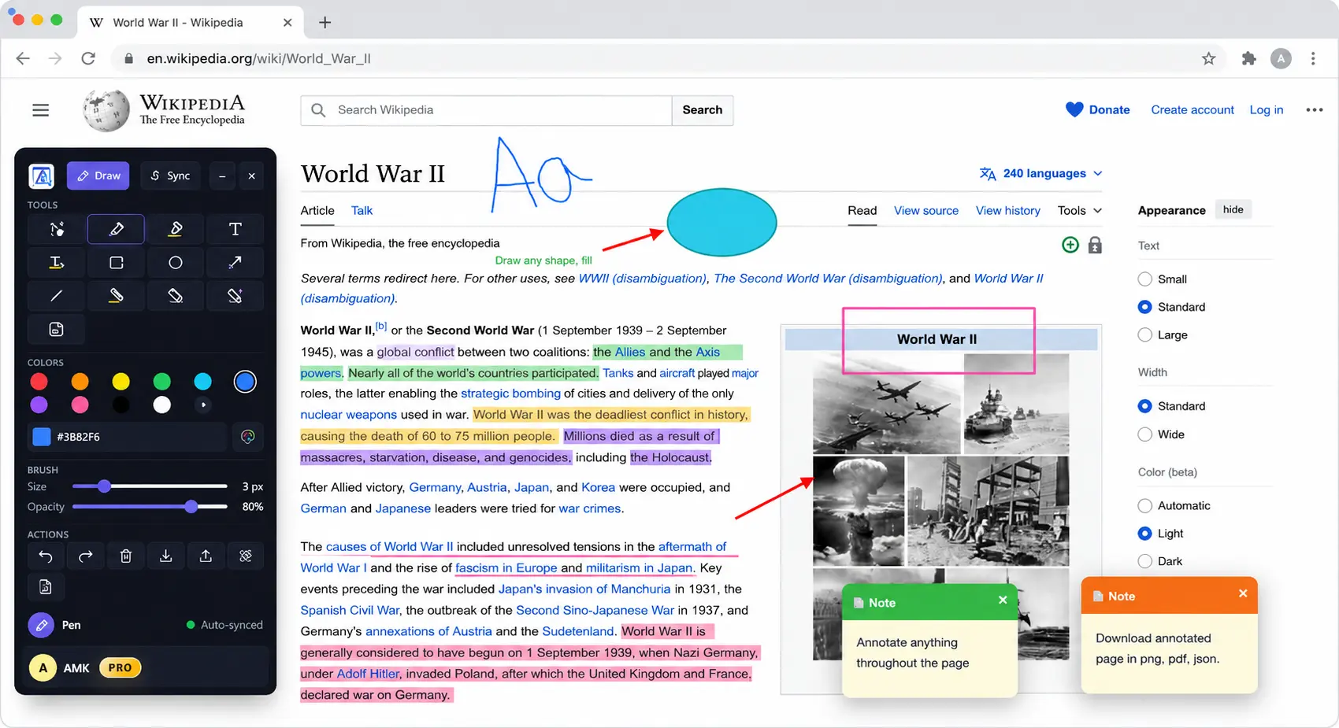Select the smart selection pointer tool
1339x728 pixels.
[x=57, y=229]
